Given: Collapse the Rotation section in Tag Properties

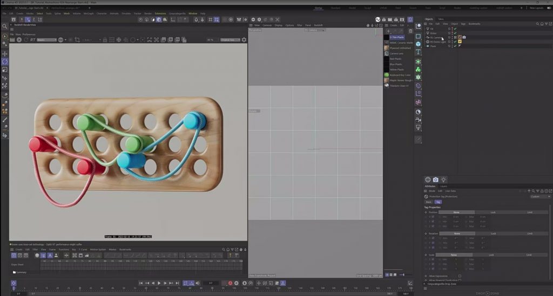Looking at the screenshot, I should [x=426, y=233].
